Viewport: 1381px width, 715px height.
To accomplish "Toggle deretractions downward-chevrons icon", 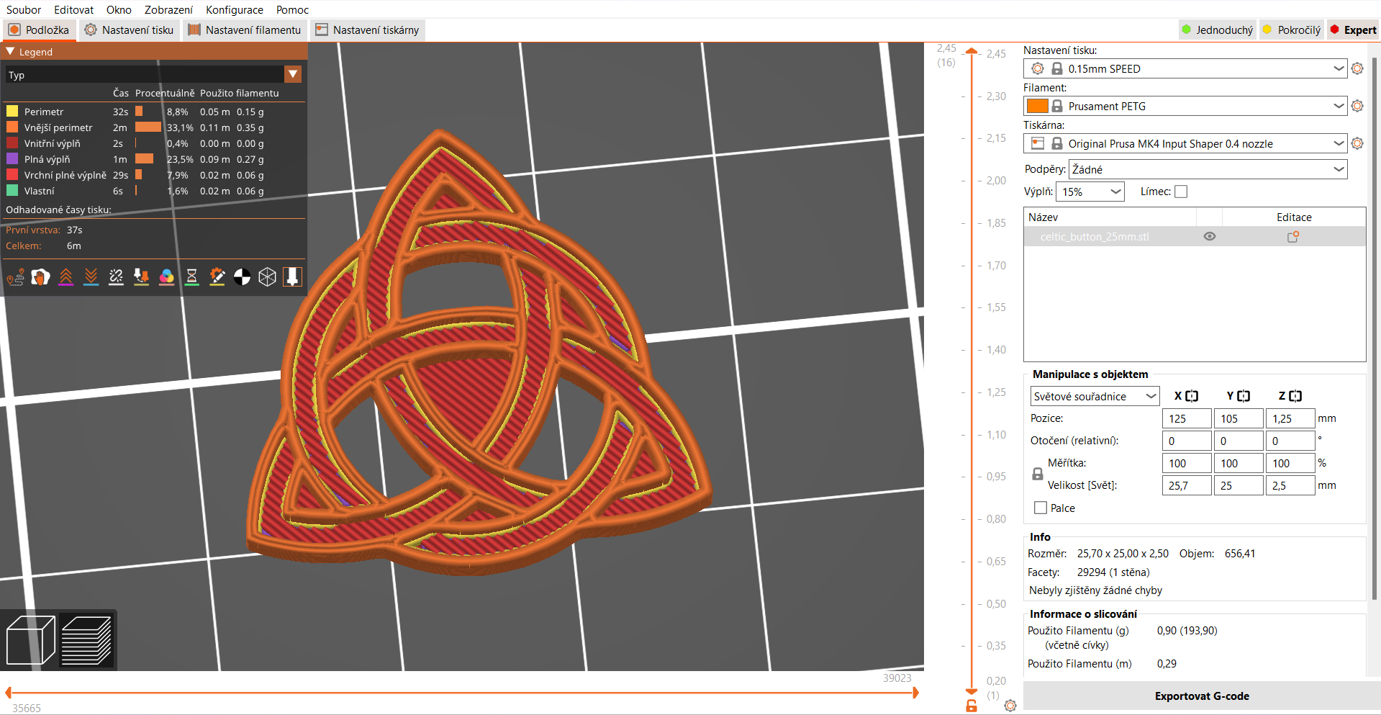I will coord(91,277).
